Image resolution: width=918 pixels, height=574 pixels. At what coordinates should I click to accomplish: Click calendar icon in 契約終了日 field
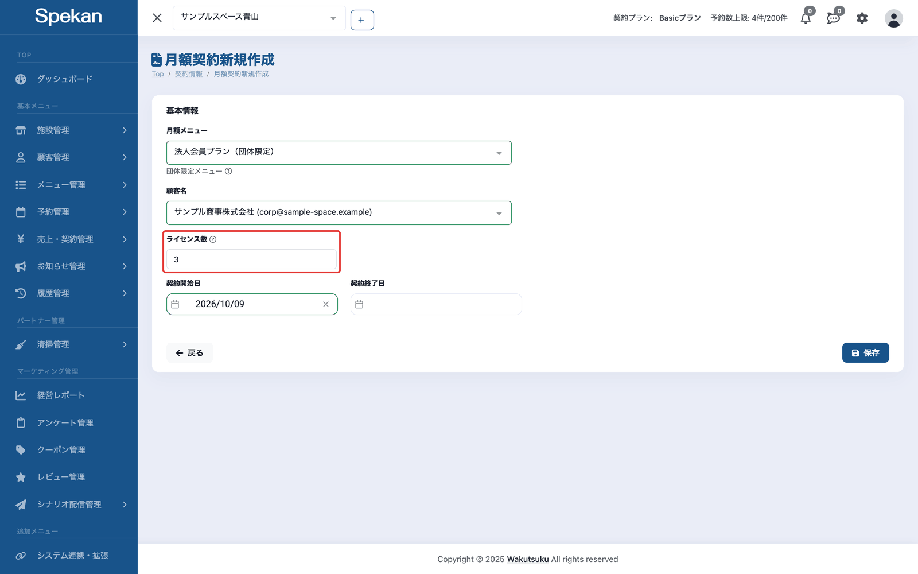tap(359, 304)
